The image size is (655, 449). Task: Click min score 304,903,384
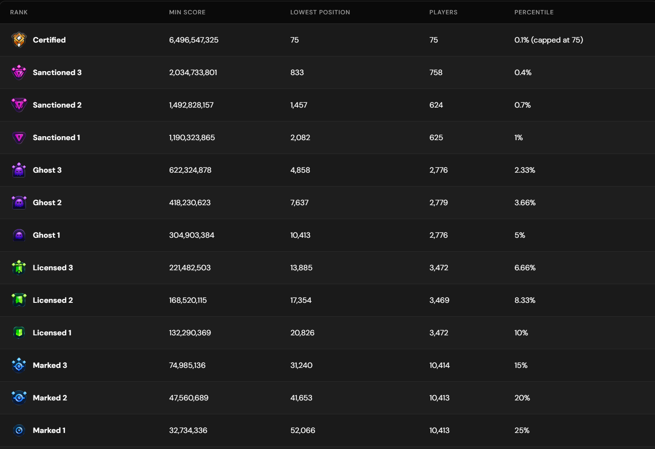192,235
